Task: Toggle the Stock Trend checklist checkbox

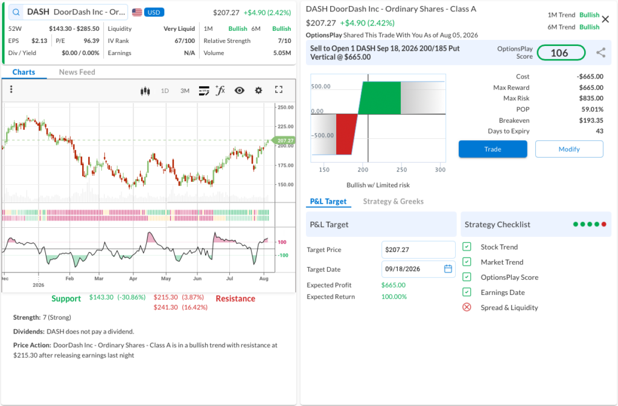Action: [467, 246]
